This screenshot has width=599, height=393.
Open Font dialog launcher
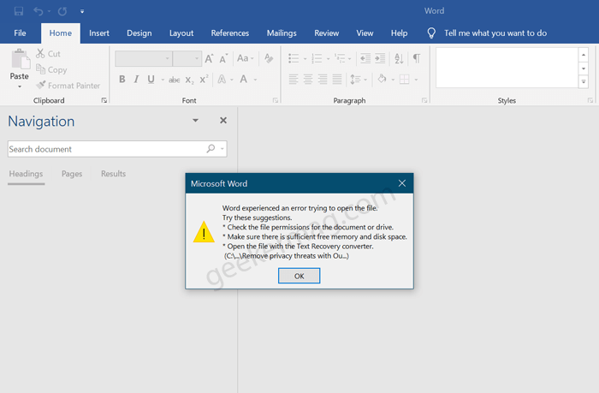pyautogui.click(x=275, y=100)
